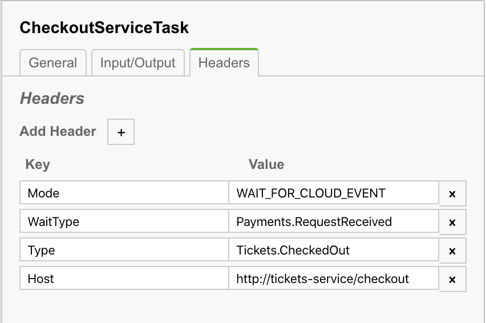This screenshot has width=486, height=323.
Task: Remove the Type header row
Action: [x=452, y=251]
